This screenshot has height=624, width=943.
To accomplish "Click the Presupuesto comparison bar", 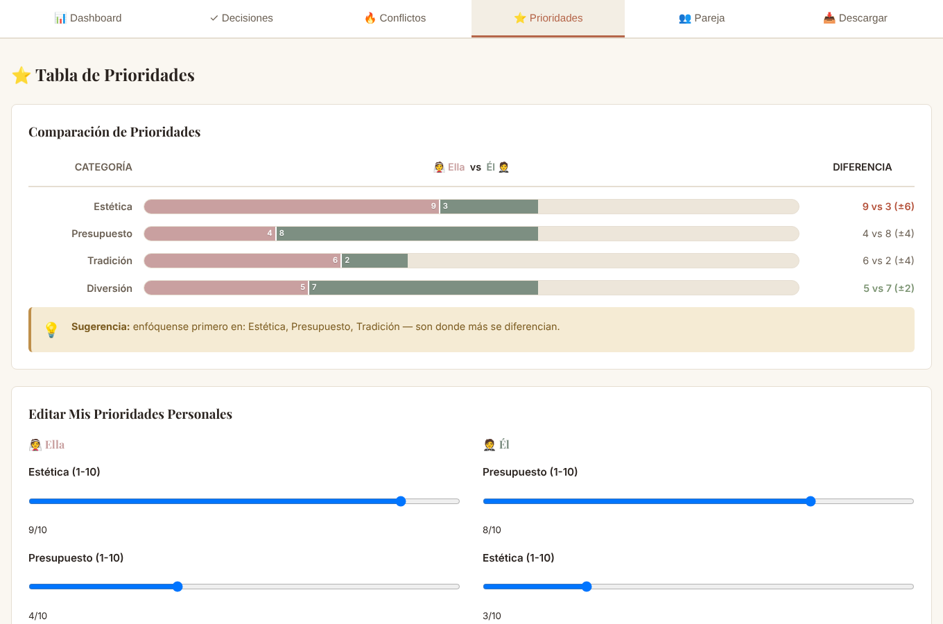I will tap(471, 234).
